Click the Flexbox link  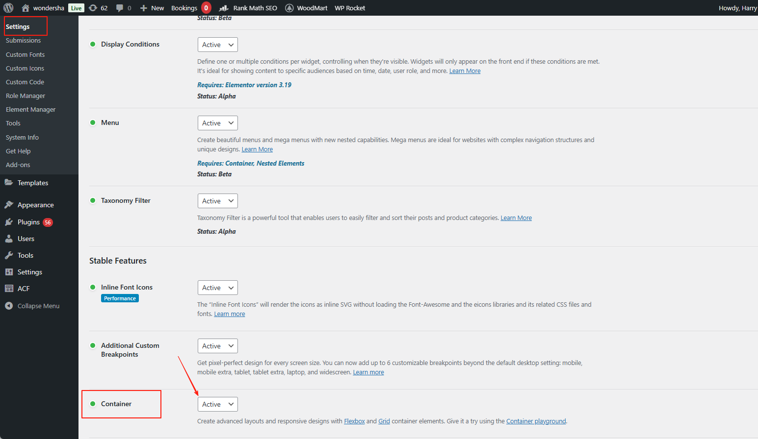[354, 421]
